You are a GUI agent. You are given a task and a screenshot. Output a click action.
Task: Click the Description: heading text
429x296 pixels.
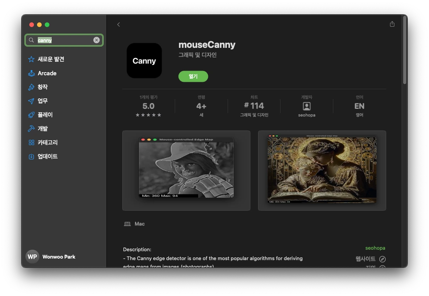[x=137, y=249]
